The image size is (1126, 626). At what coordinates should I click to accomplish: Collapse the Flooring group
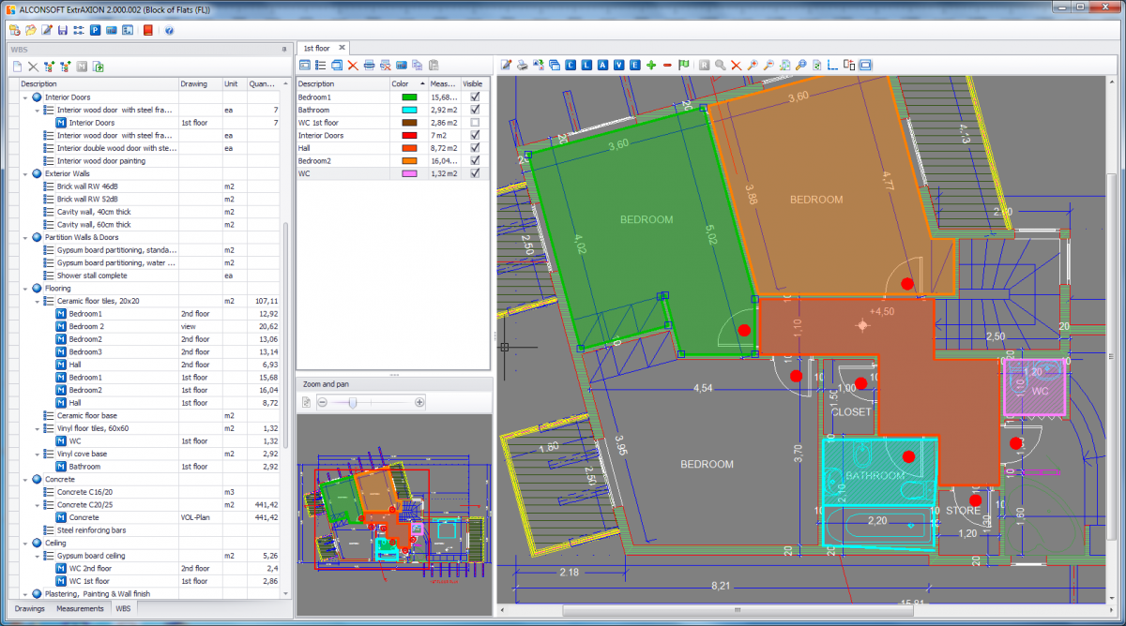point(24,288)
